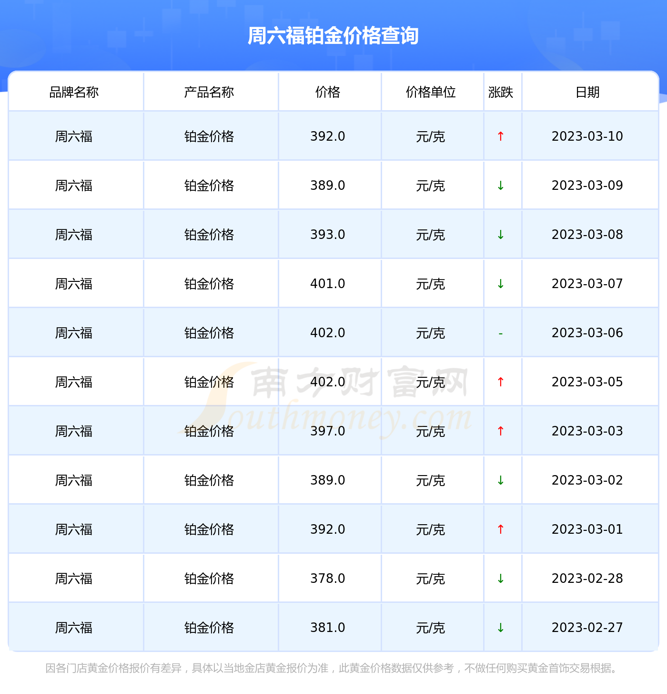Viewport: 667px width, 694px height.
Task: Click the date 2023-03-06
Action: [x=587, y=333]
